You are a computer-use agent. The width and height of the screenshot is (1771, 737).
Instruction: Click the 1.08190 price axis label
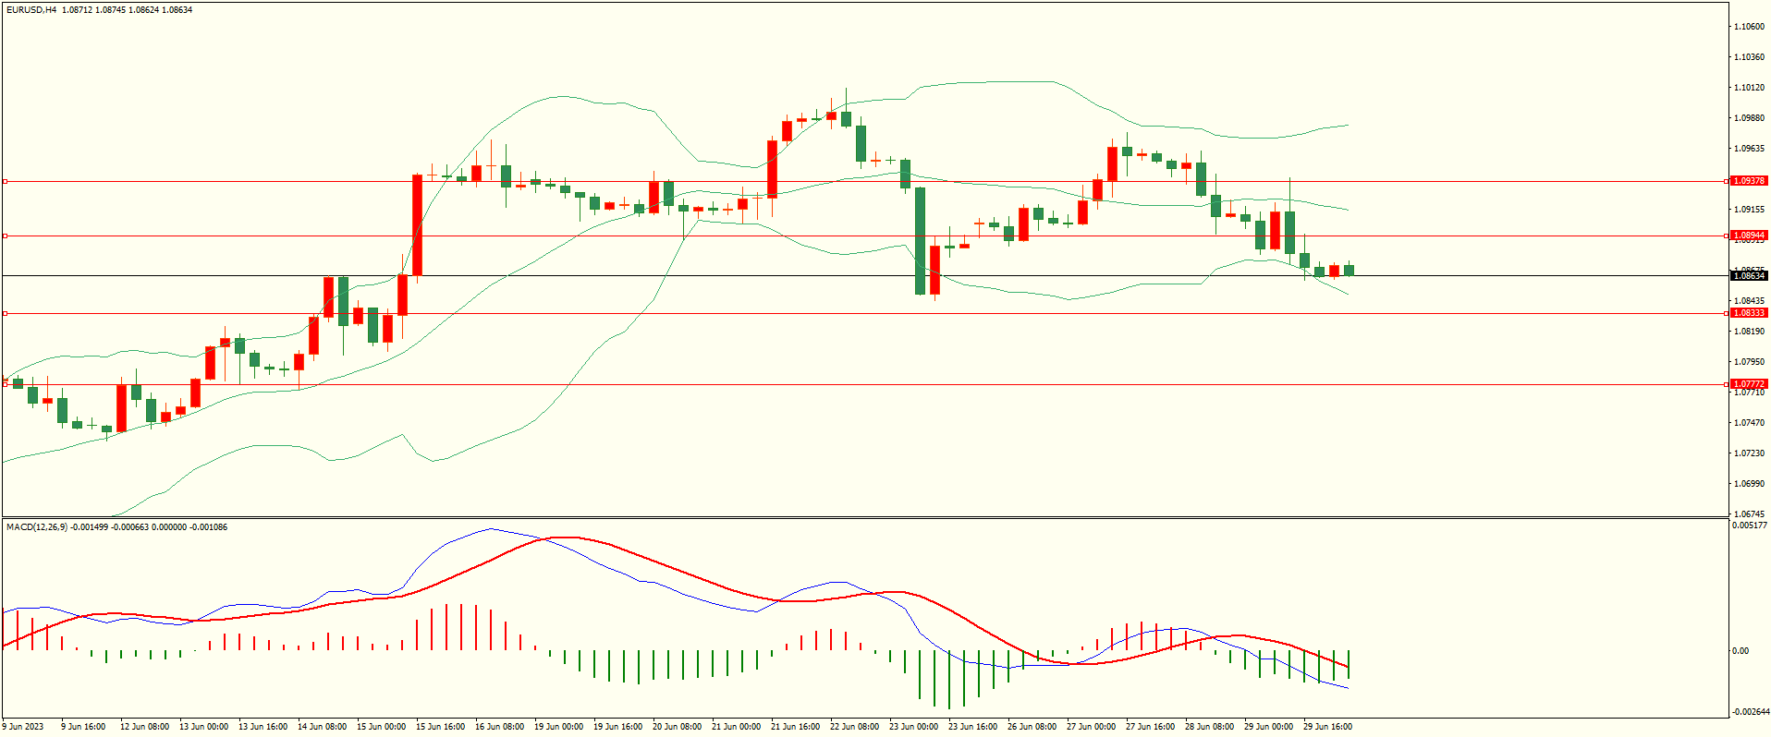(1749, 332)
